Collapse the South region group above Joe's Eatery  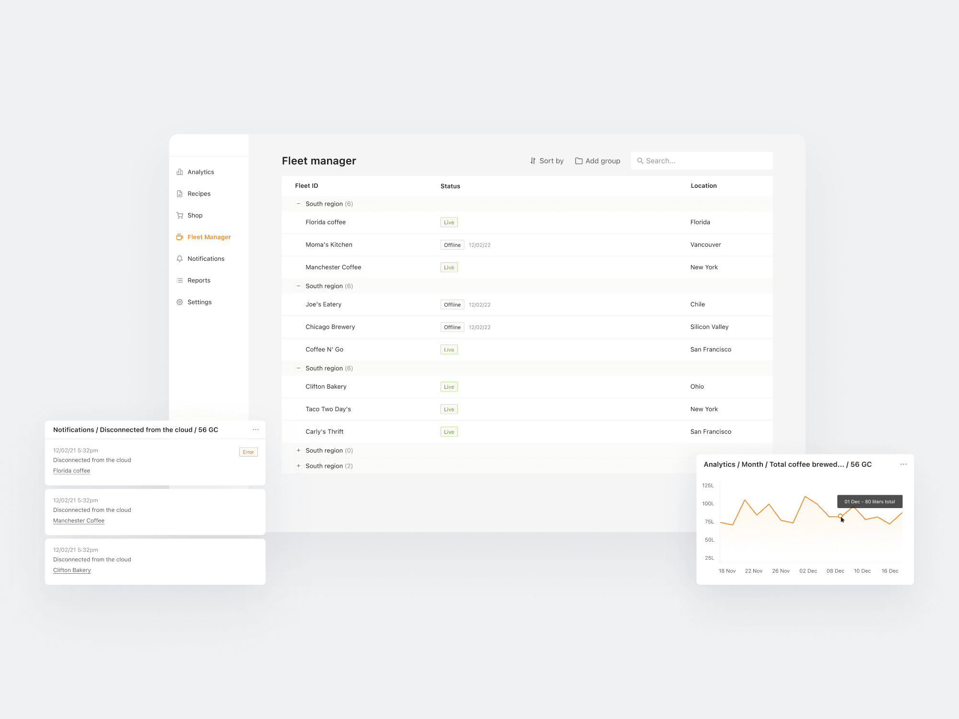pos(298,286)
